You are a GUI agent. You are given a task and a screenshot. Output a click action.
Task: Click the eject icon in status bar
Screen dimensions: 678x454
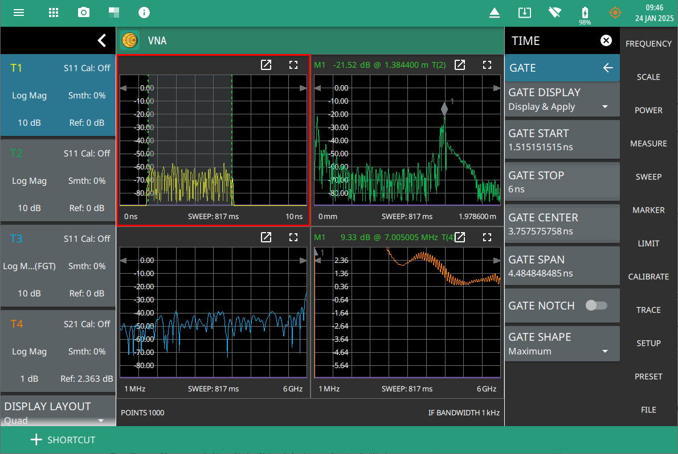pyautogui.click(x=495, y=13)
